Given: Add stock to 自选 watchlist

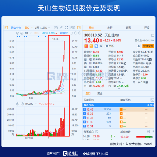Looking at the screenshot, I should pyautogui.click(x=109, y=46).
